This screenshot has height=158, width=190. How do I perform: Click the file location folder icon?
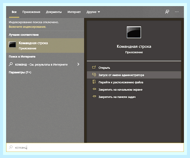coord(94,82)
